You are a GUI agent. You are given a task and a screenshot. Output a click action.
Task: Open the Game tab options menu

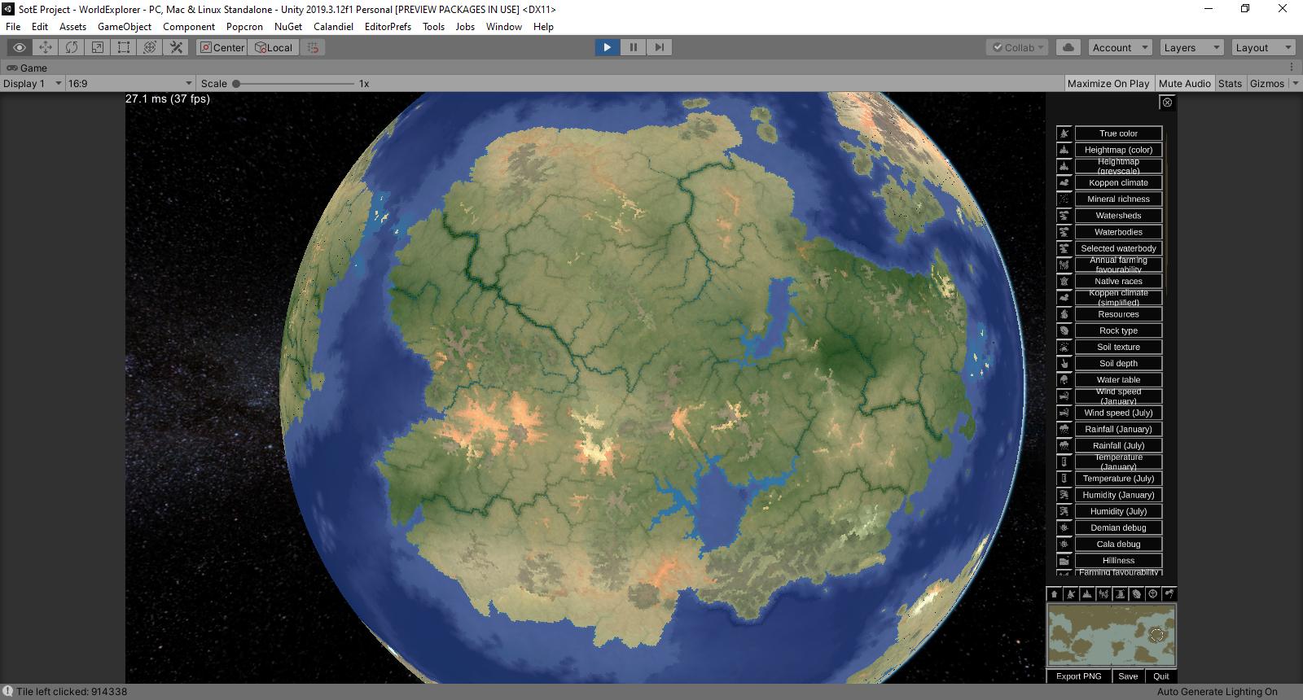click(x=1292, y=68)
